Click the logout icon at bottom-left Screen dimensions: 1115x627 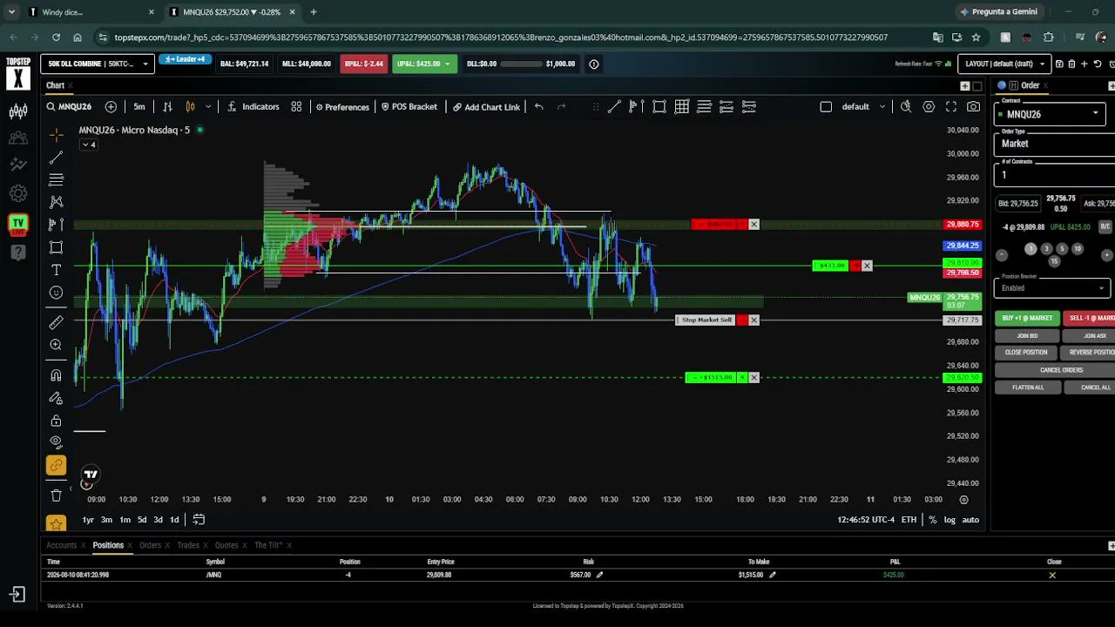click(17, 595)
